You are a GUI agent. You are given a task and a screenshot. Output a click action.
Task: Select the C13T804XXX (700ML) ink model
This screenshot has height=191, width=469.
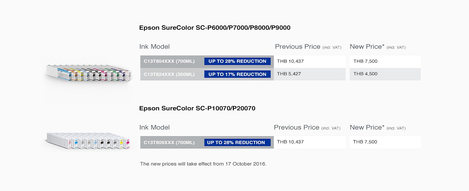(169, 61)
